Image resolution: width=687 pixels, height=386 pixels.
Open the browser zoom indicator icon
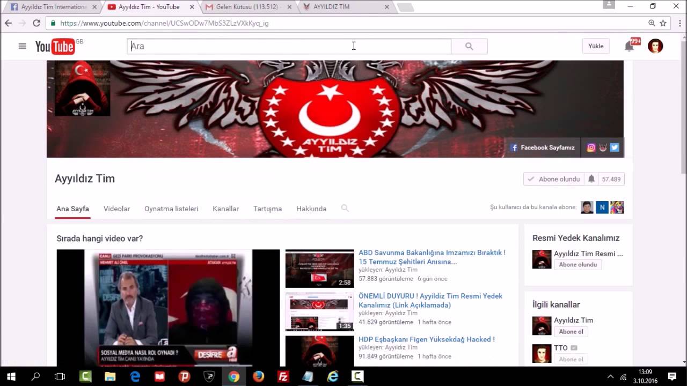tap(652, 23)
